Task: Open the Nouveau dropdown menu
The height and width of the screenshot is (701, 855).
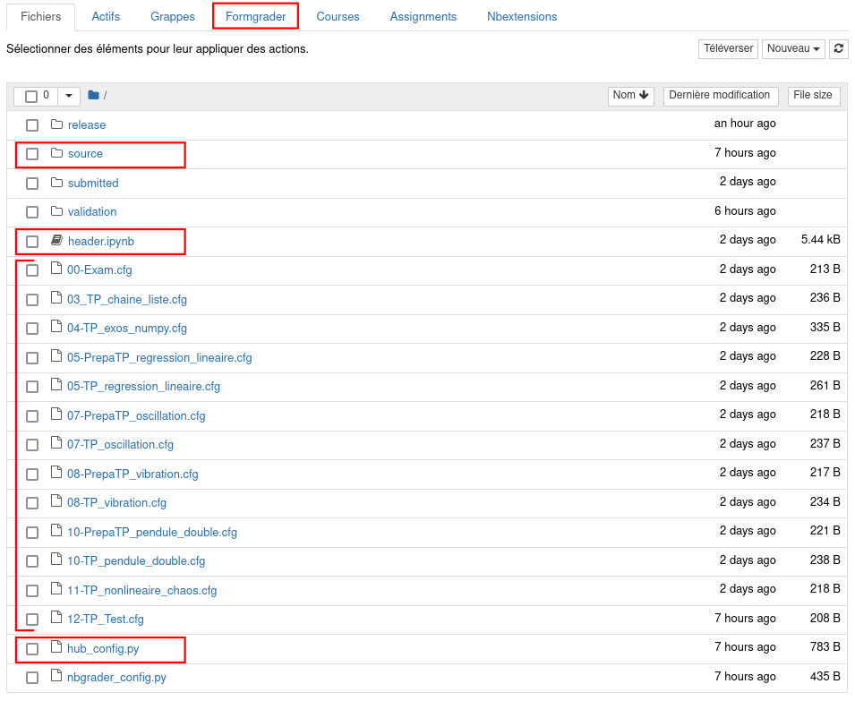Action: coord(793,48)
